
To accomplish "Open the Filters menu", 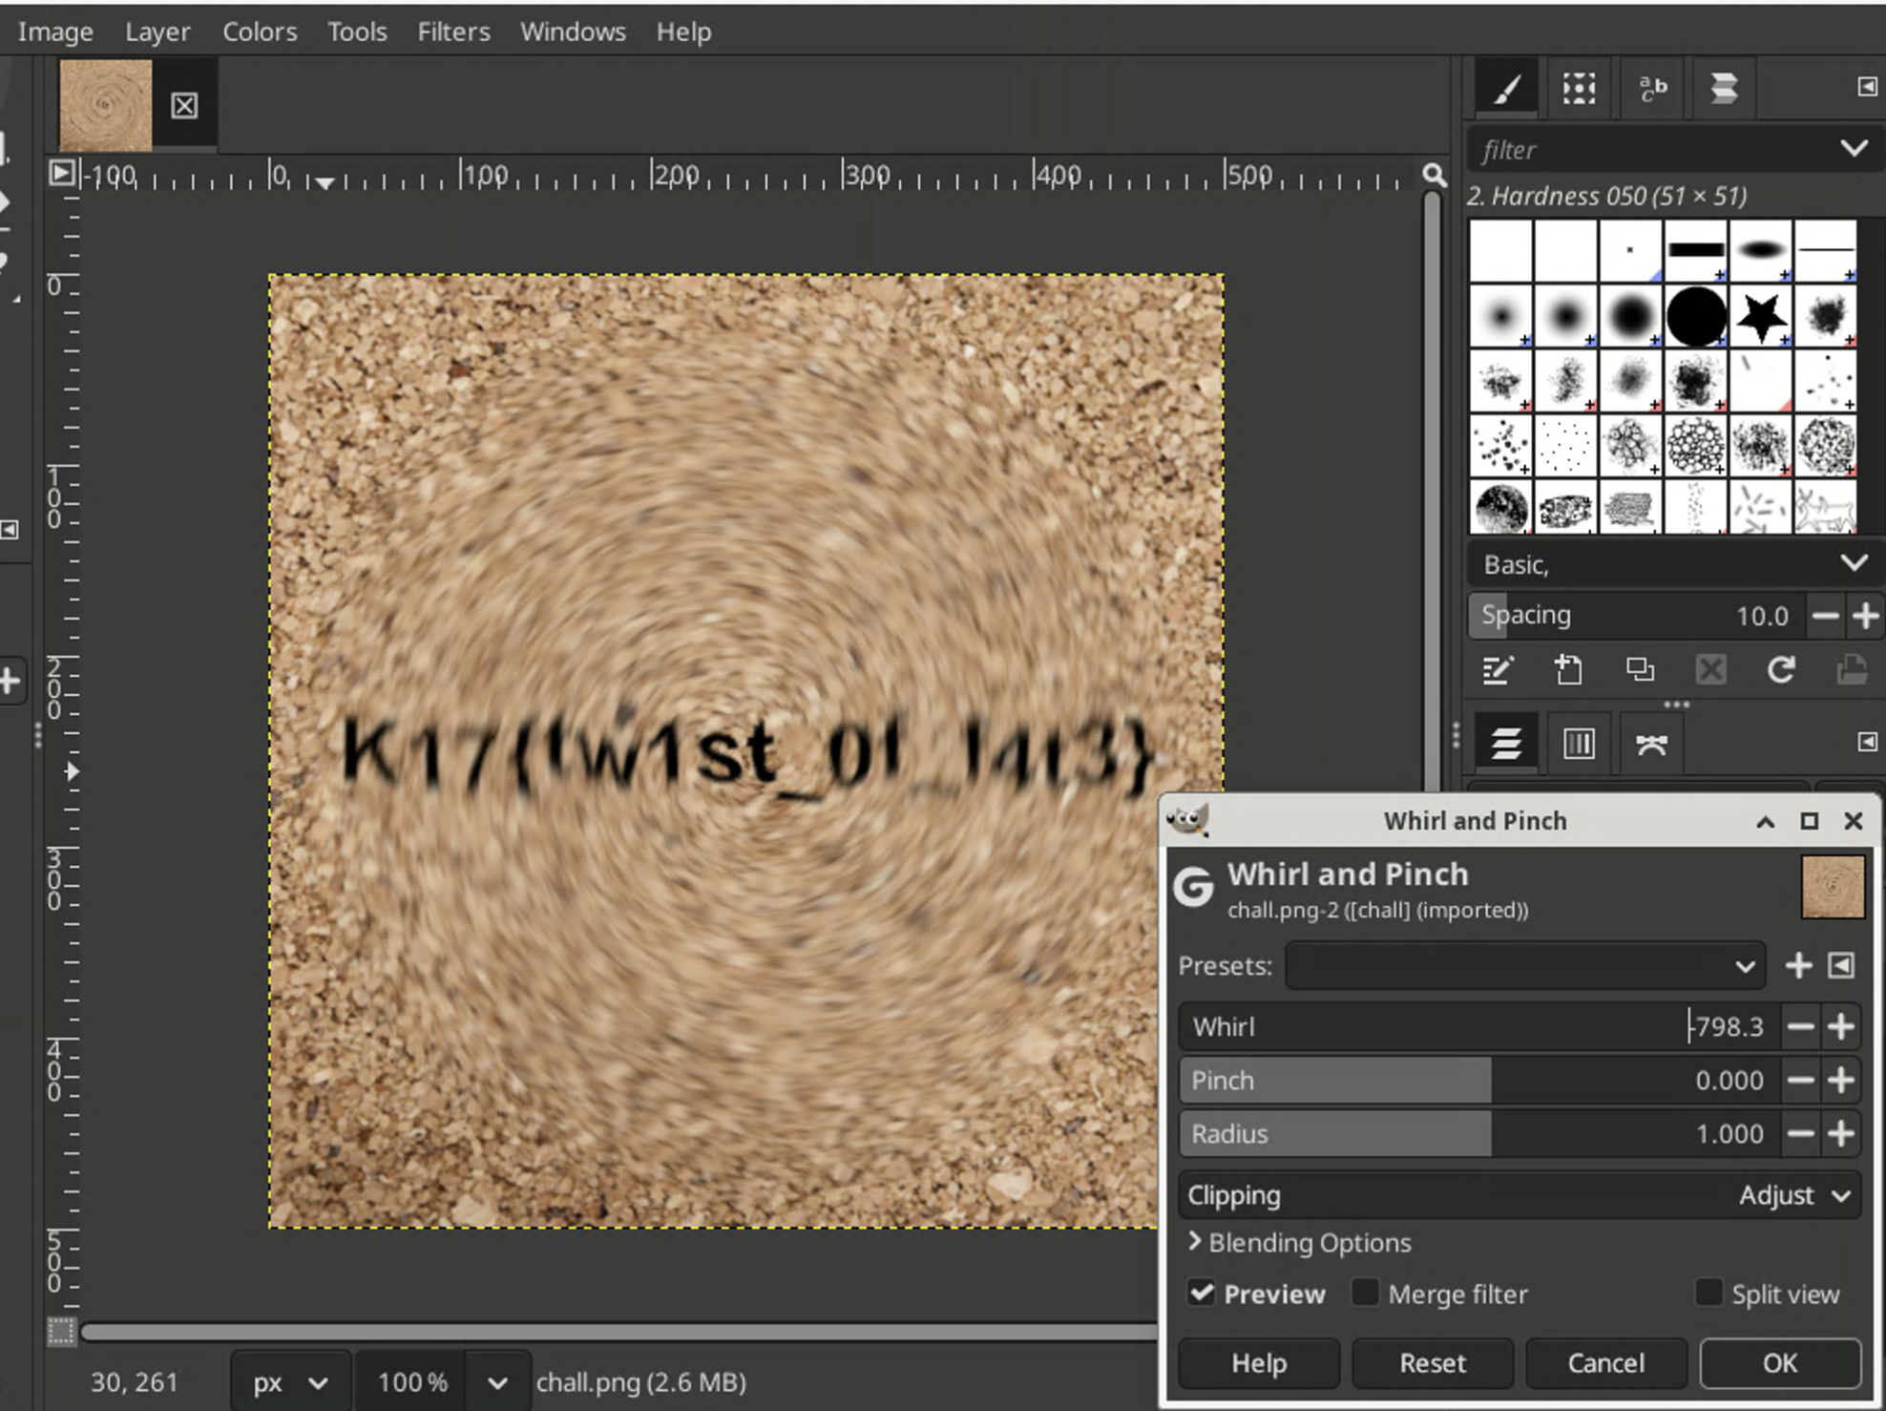I will [x=453, y=32].
